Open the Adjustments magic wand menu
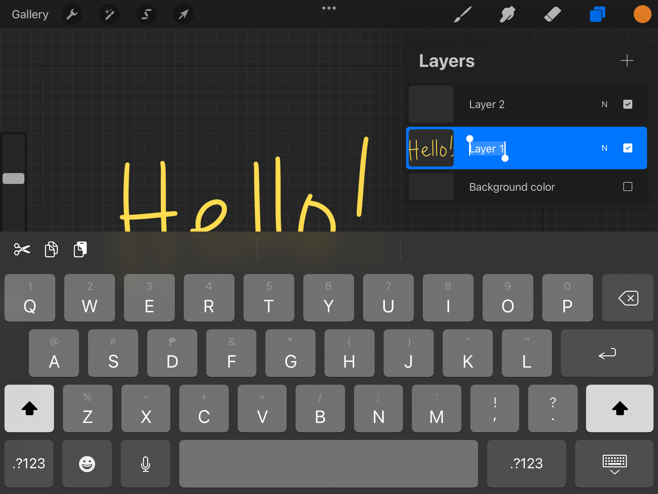This screenshot has height=494, width=658. pyautogui.click(x=109, y=14)
